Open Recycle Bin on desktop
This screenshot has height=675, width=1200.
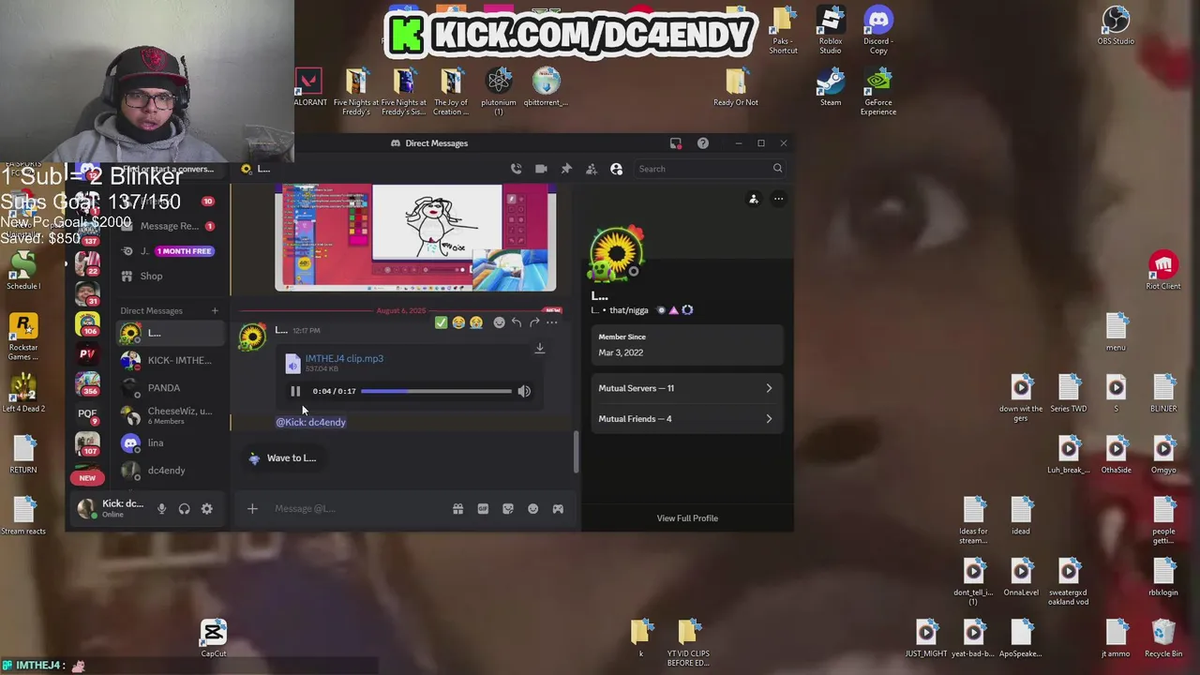tap(1163, 639)
